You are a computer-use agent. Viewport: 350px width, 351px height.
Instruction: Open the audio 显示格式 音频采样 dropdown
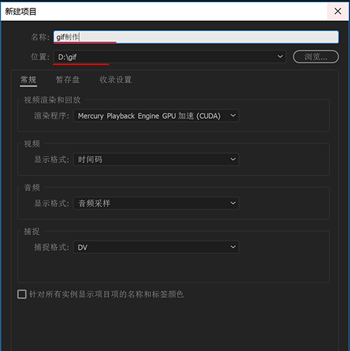[156, 203]
